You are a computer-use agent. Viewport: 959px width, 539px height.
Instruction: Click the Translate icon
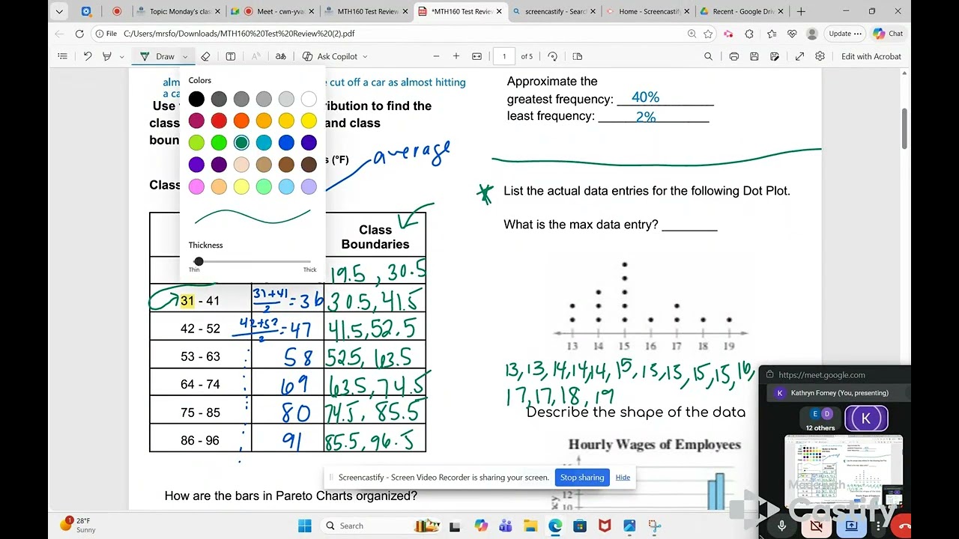click(x=281, y=56)
